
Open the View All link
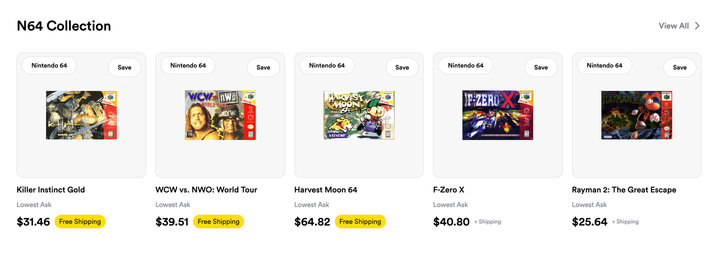(x=673, y=26)
